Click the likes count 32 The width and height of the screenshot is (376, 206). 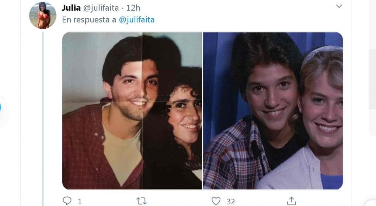point(231,202)
